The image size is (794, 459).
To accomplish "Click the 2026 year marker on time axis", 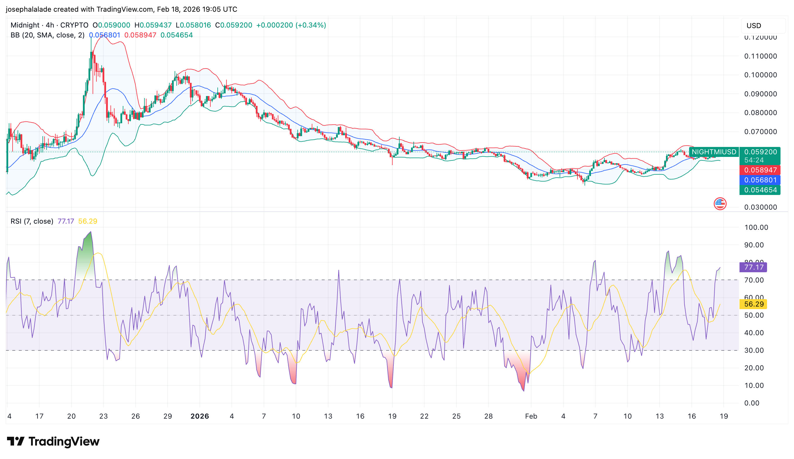I will pyautogui.click(x=200, y=416).
